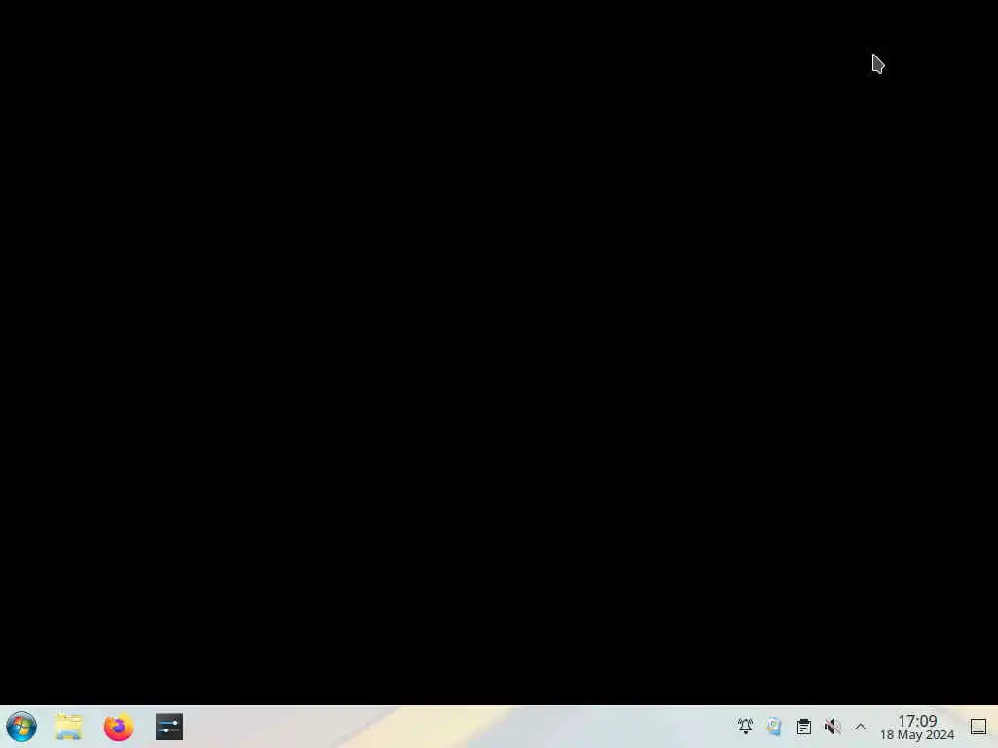
Task: Click the muted volume icon
Action: pos(832,727)
